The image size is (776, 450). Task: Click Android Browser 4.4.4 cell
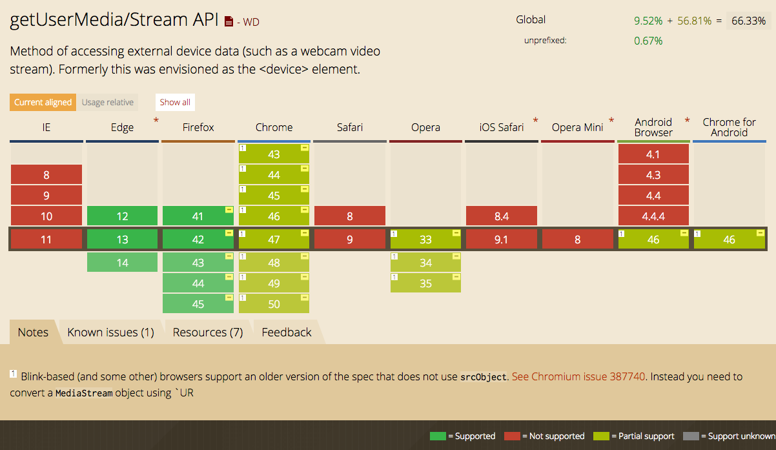[x=653, y=216]
